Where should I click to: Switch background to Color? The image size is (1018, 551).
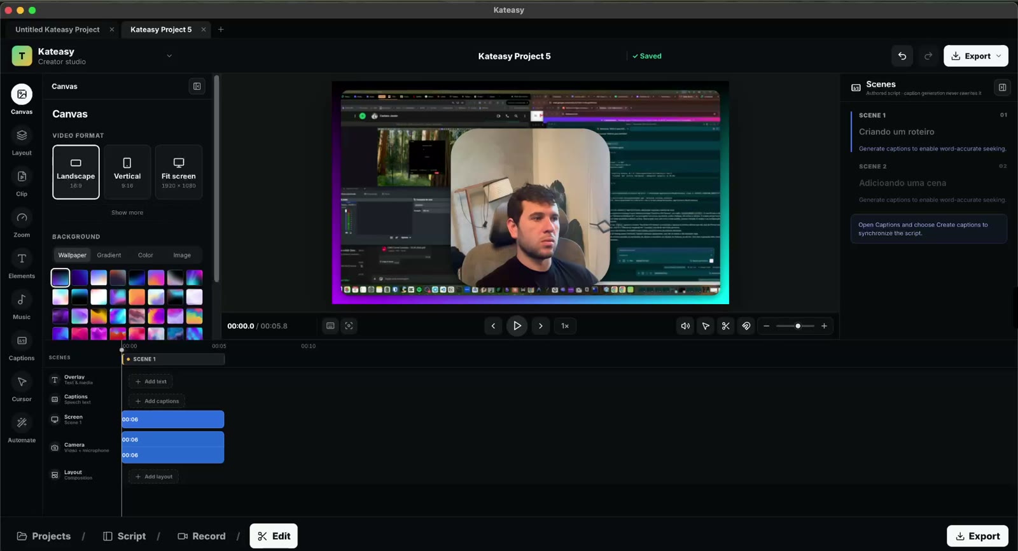(146, 255)
